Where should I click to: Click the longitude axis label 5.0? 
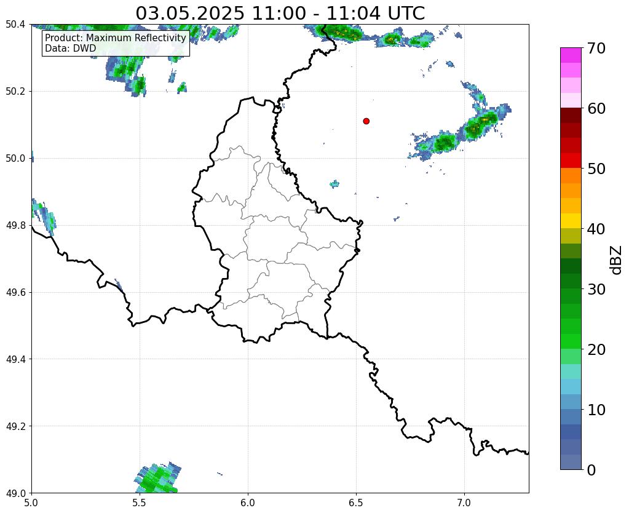tap(31, 503)
